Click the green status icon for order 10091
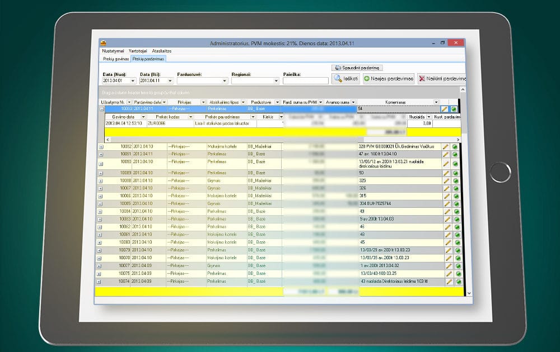 455,154
